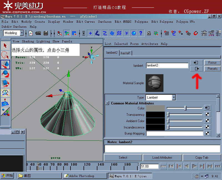Select the arrow Select tool
The height and width of the screenshot is (180, 222).
pyautogui.click(x=5, y=45)
